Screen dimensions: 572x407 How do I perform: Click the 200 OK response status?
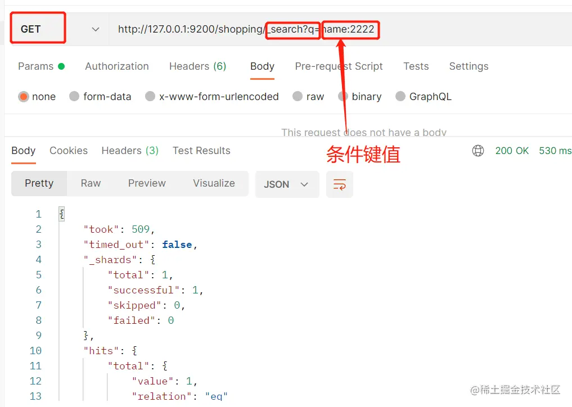tap(512, 150)
